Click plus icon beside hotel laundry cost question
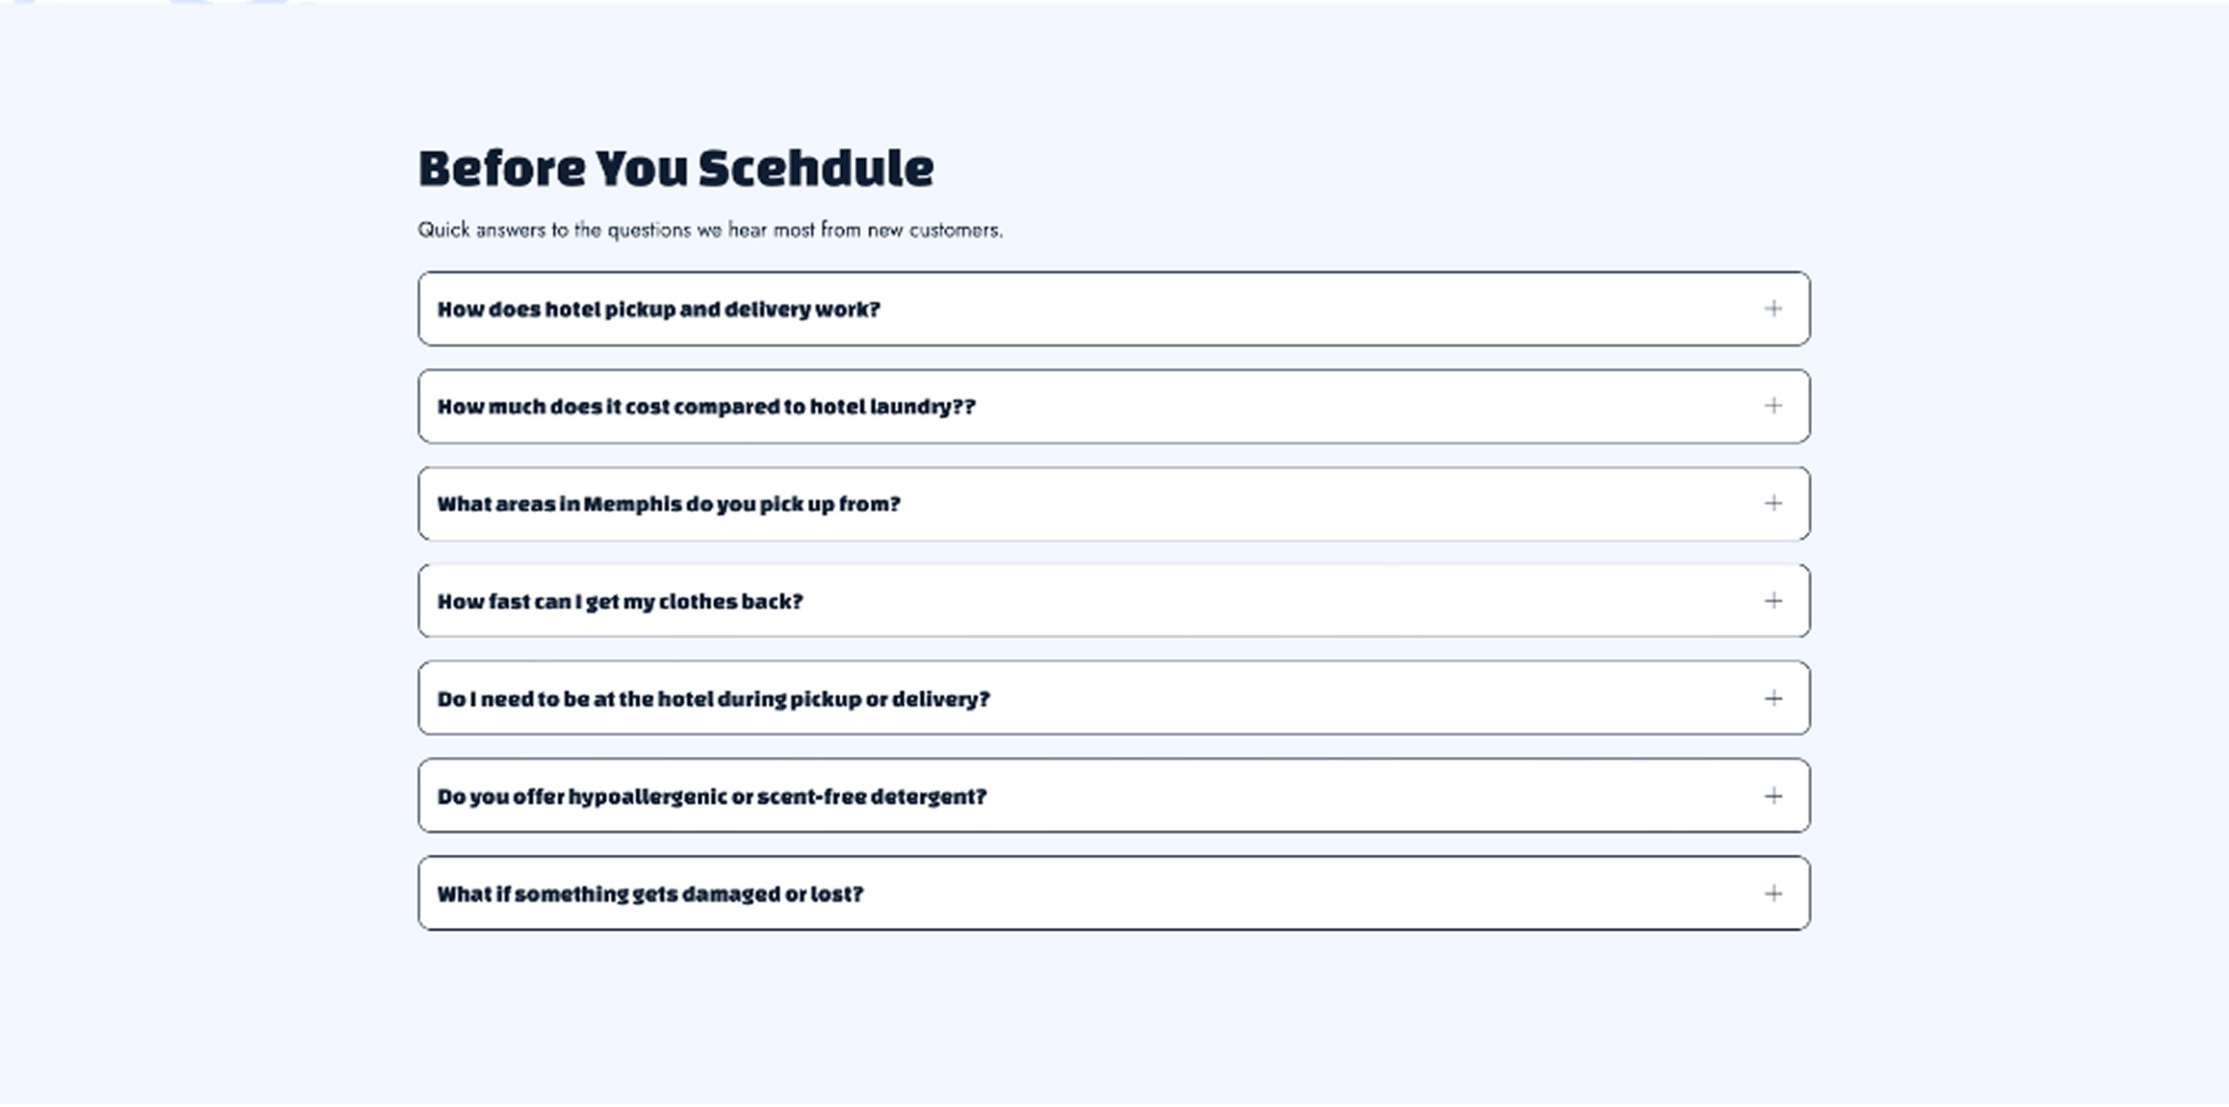The height and width of the screenshot is (1107, 2229). (x=1773, y=406)
